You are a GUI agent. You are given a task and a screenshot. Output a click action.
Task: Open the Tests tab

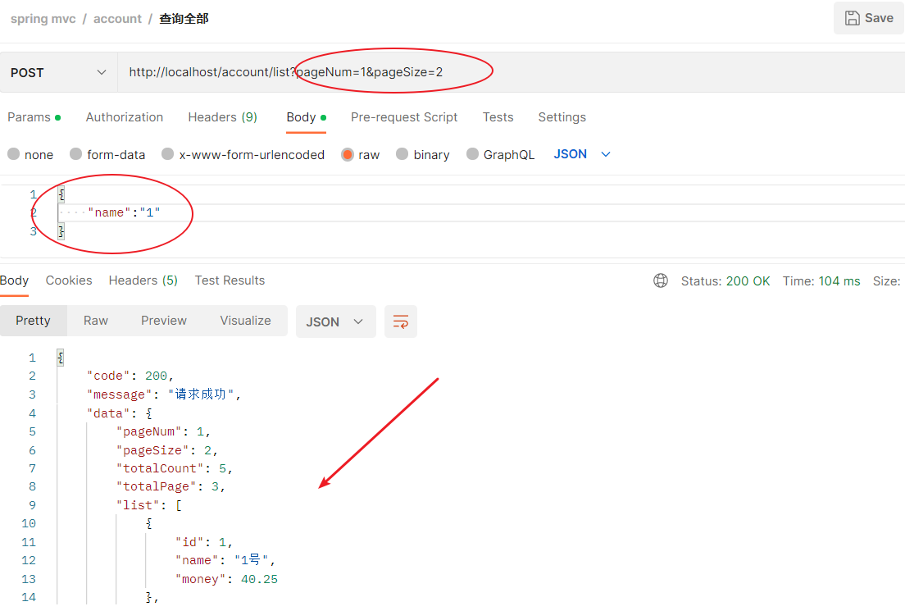(x=498, y=117)
